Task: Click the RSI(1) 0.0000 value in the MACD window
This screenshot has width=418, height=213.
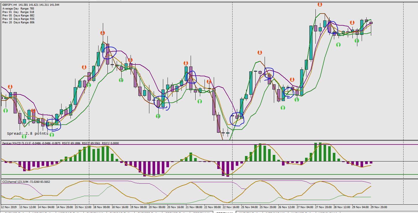Action: 111,143
